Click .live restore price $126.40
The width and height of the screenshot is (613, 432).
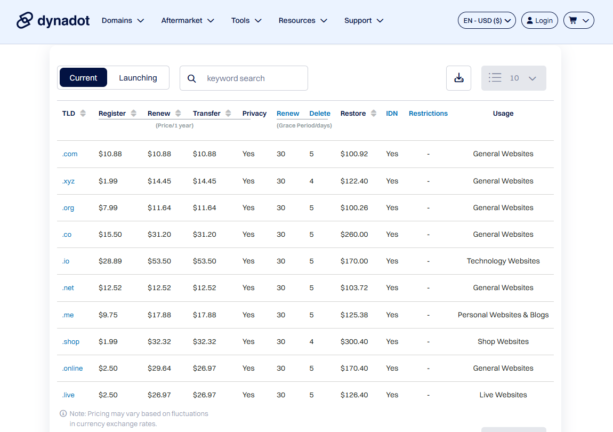coord(354,395)
